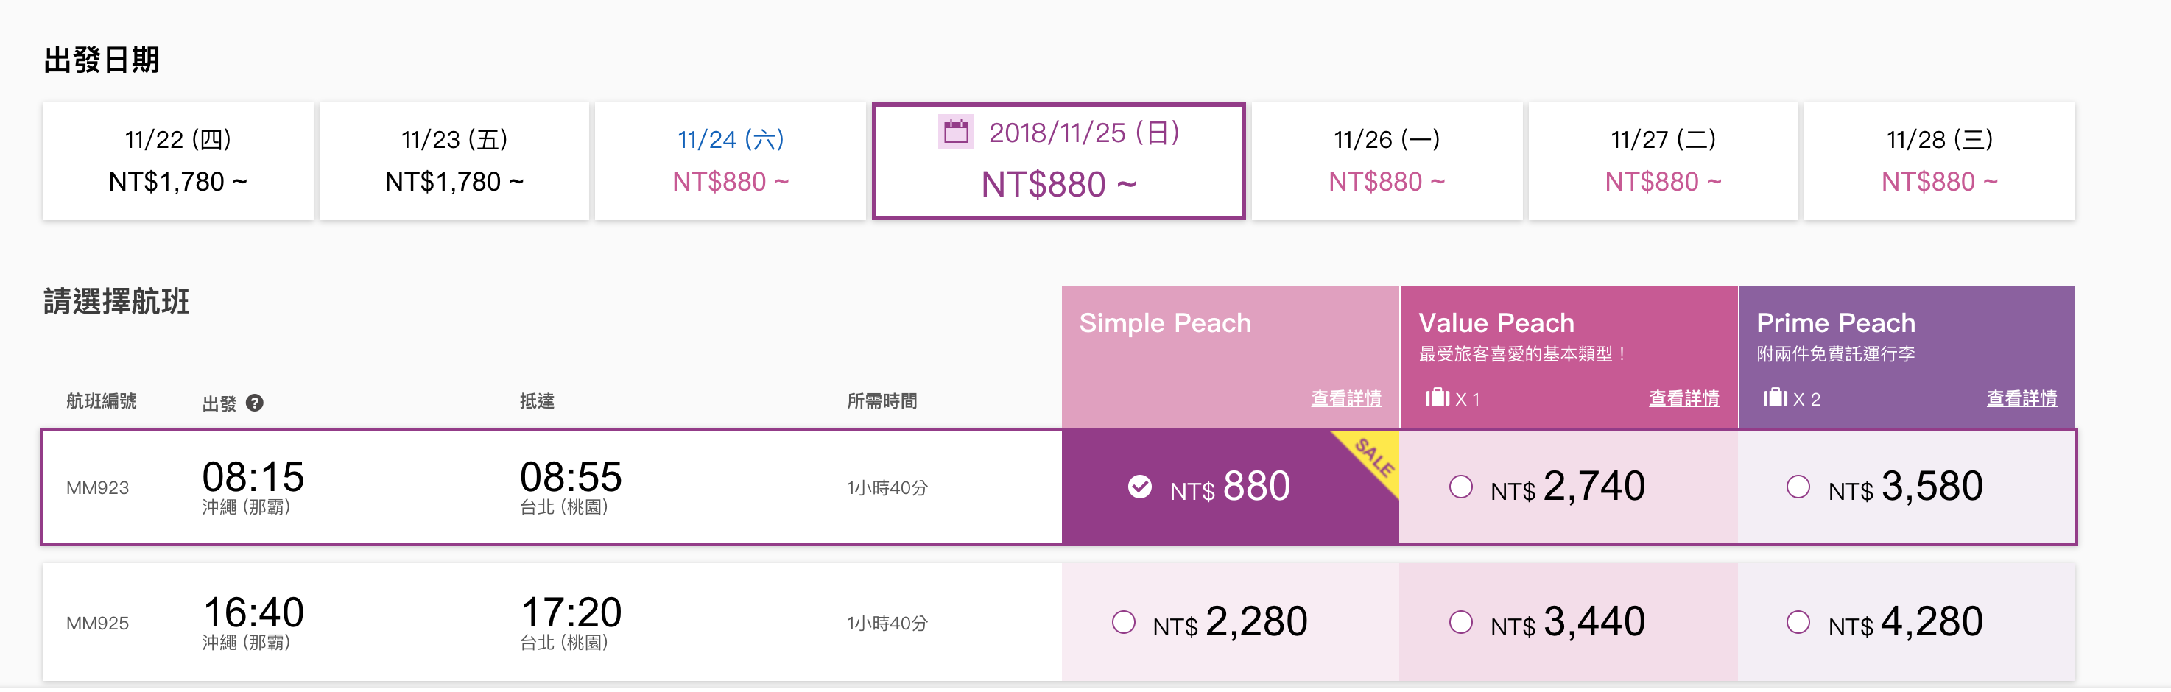Select the 11/26 (一) departure date
The height and width of the screenshot is (692, 2171).
coord(1387,162)
